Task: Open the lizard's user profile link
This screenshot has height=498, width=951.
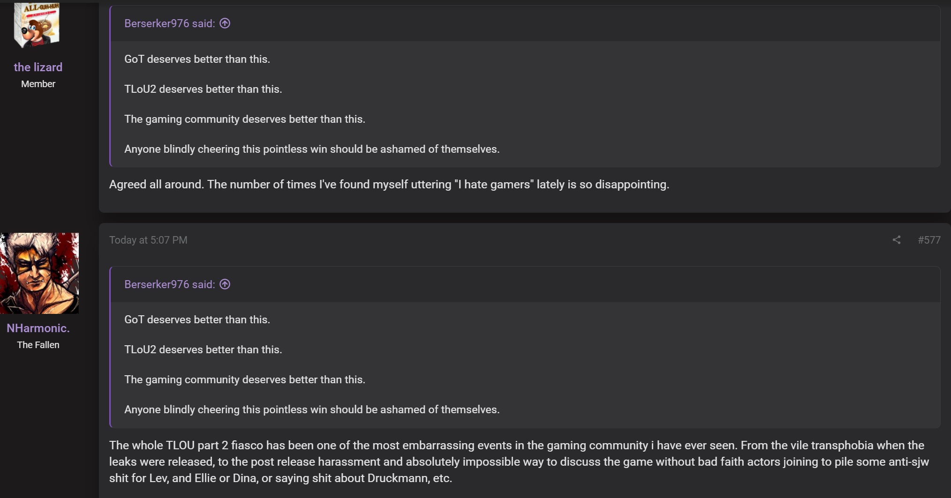Action: point(38,67)
